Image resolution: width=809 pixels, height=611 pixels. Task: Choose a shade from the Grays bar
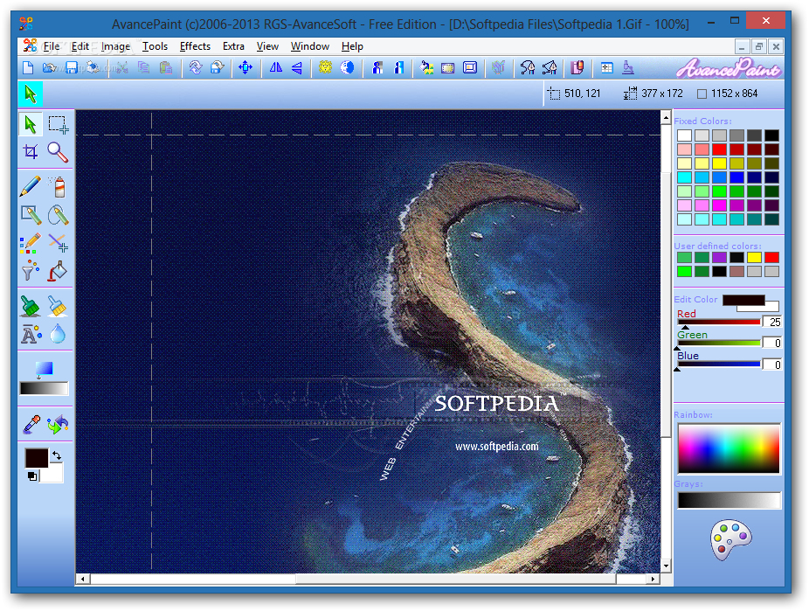729,500
